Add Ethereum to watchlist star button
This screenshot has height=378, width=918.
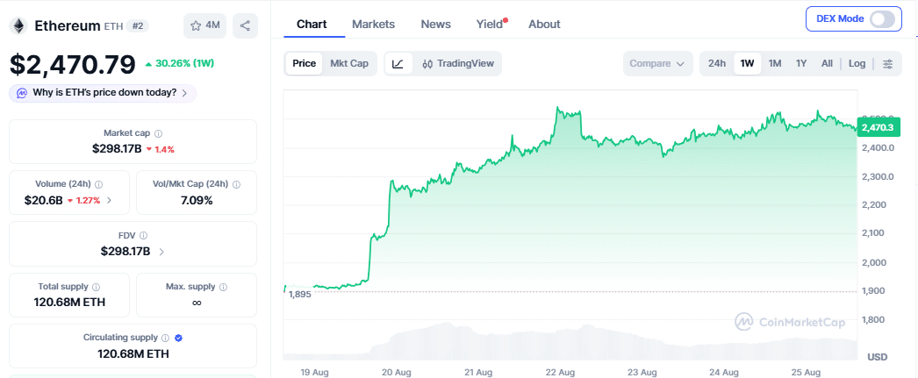coord(204,25)
